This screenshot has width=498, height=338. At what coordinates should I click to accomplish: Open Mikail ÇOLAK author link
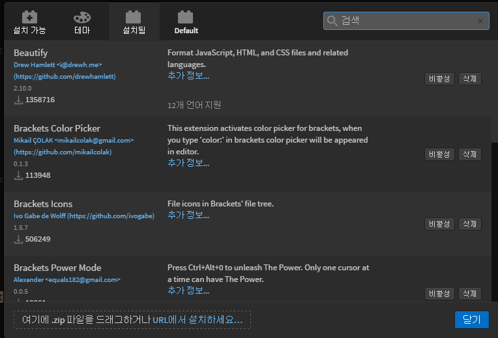click(x=74, y=140)
